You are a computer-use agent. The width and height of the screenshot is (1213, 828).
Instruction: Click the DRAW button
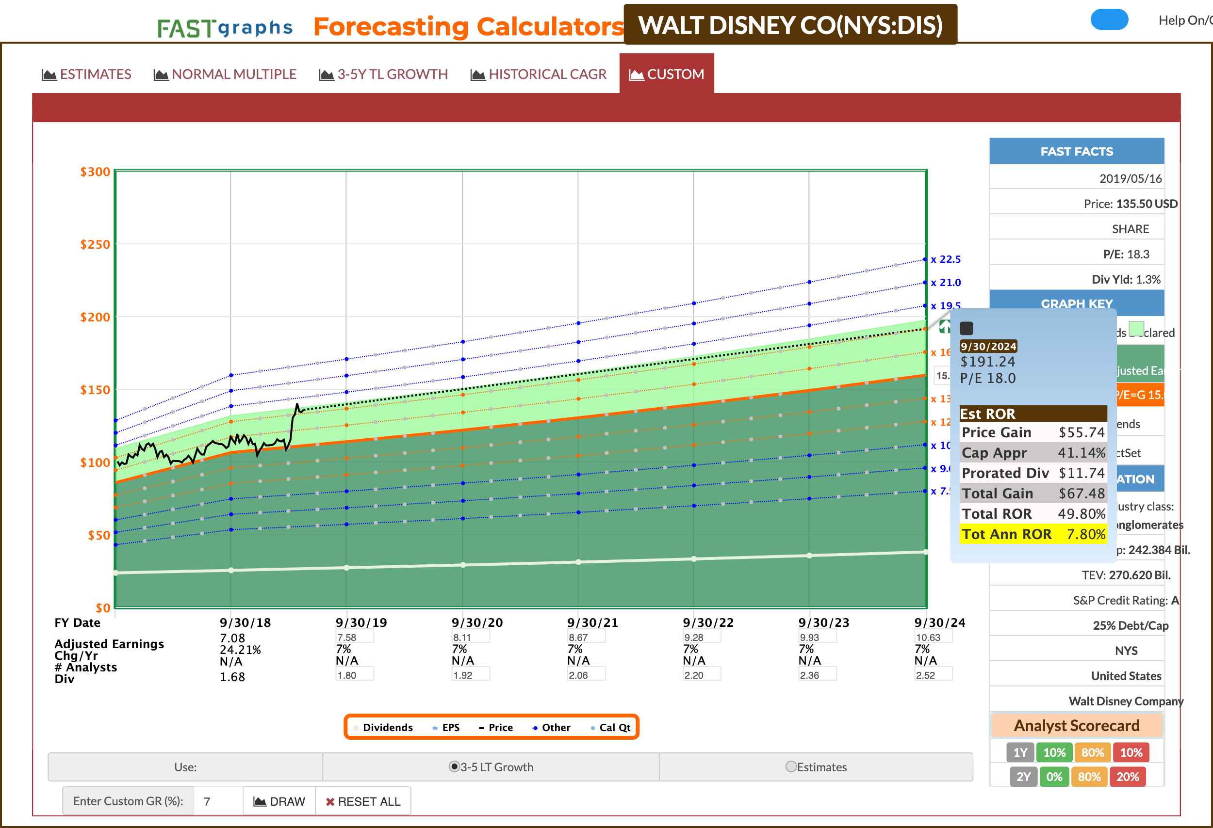(x=279, y=801)
